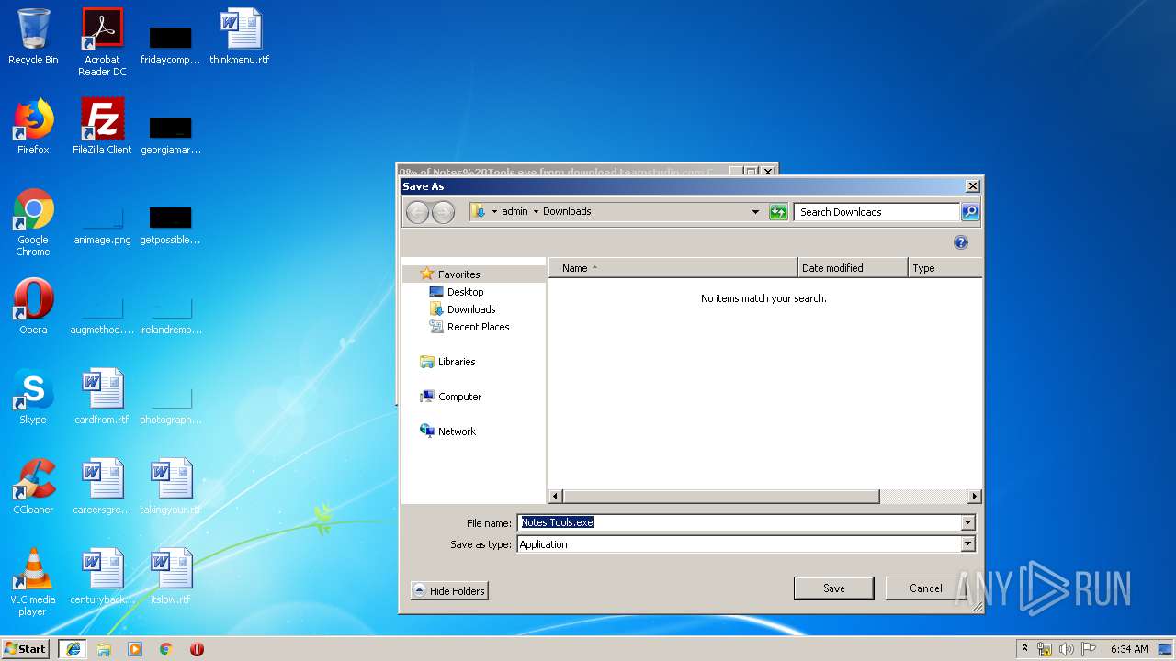Screen dimensions: 1176x661
Task: Open Windows Explorer from the taskbar
Action: coord(104,649)
